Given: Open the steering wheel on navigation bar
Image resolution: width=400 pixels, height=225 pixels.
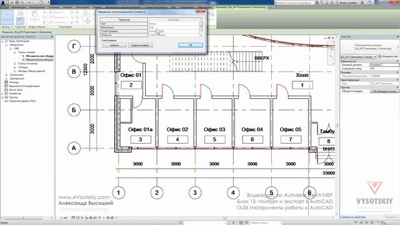Looking at the screenshot, I should 331,49.
